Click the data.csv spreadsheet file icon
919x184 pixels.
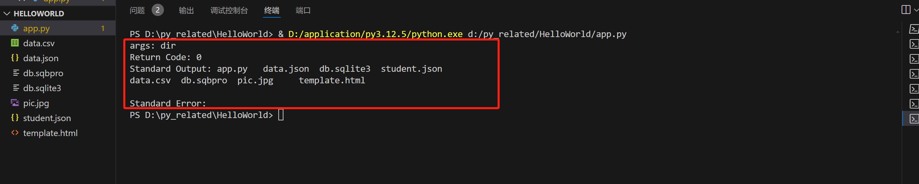tap(15, 43)
